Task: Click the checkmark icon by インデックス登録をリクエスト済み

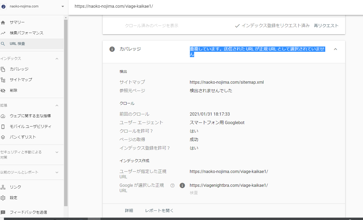Action: [237, 26]
